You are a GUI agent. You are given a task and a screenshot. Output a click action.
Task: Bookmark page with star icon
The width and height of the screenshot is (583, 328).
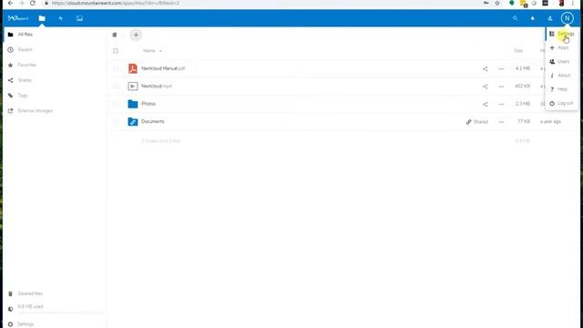coord(497,3)
